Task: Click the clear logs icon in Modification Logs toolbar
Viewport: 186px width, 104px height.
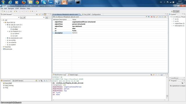Action: (x=153, y=75)
